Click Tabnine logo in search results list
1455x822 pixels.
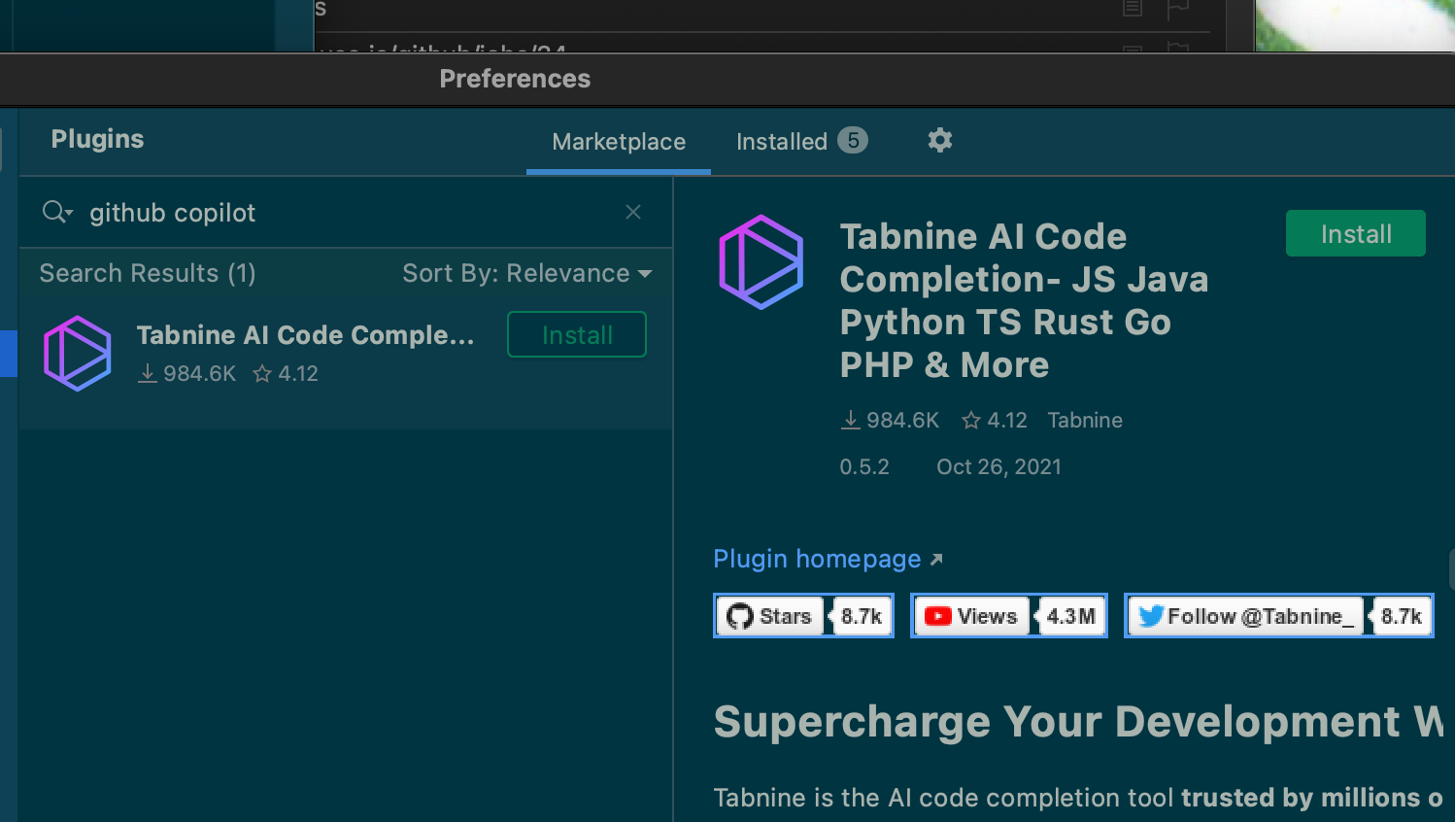pyautogui.click(x=78, y=354)
